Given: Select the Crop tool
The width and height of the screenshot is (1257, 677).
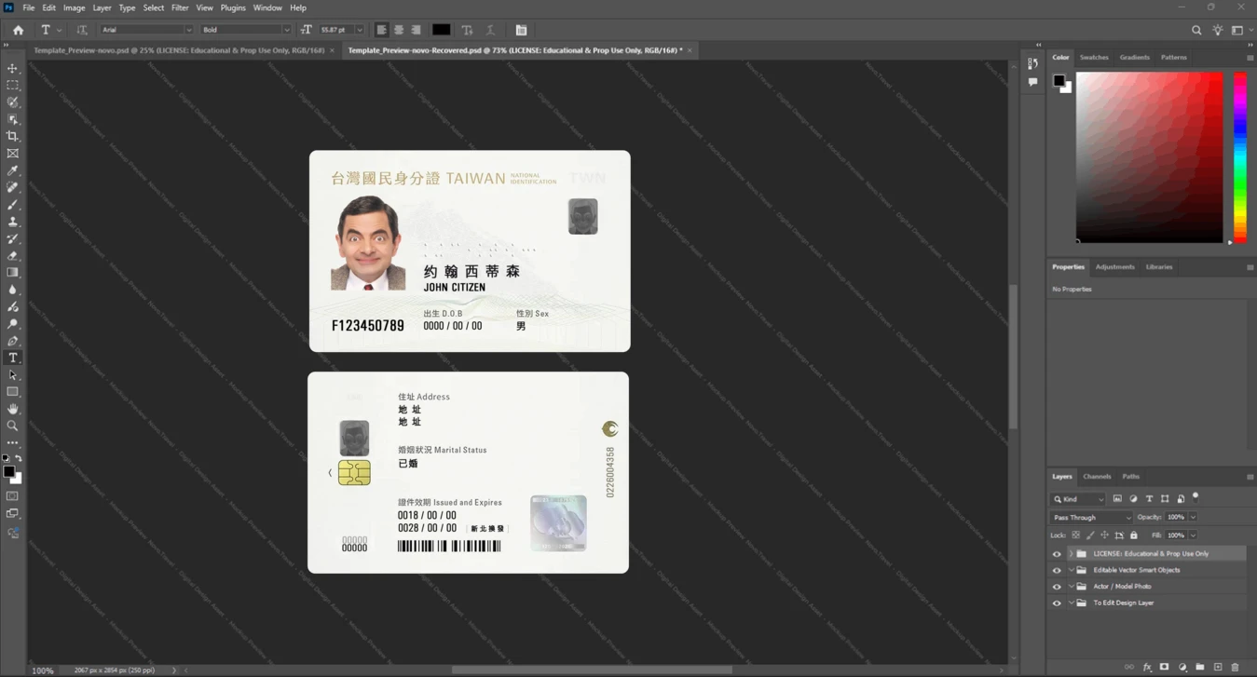Looking at the screenshot, I should tap(13, 136).
